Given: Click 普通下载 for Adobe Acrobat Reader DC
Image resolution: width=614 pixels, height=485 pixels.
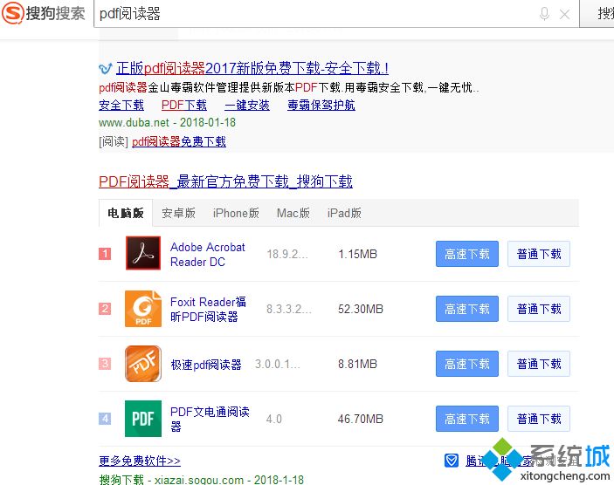Looking at the screenshot, I should point(539,254).
